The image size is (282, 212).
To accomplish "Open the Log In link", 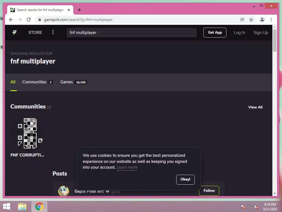I will coord(239,33).
